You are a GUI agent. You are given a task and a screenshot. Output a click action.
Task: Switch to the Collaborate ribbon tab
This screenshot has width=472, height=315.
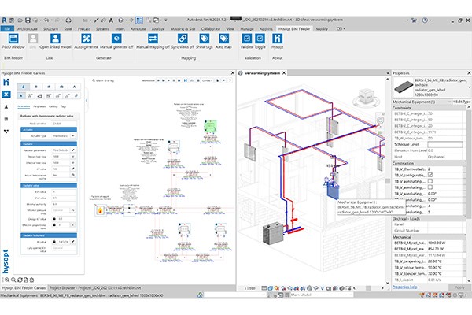click(x=210, y=29)
